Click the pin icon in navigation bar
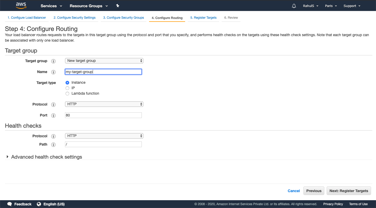Viewport: 376px width, 208px height. (118, 5)
